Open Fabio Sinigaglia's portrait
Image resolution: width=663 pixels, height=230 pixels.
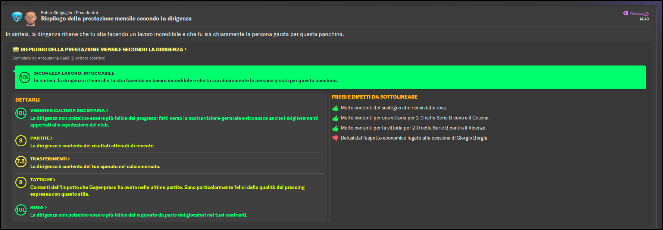tap(31, 18)
